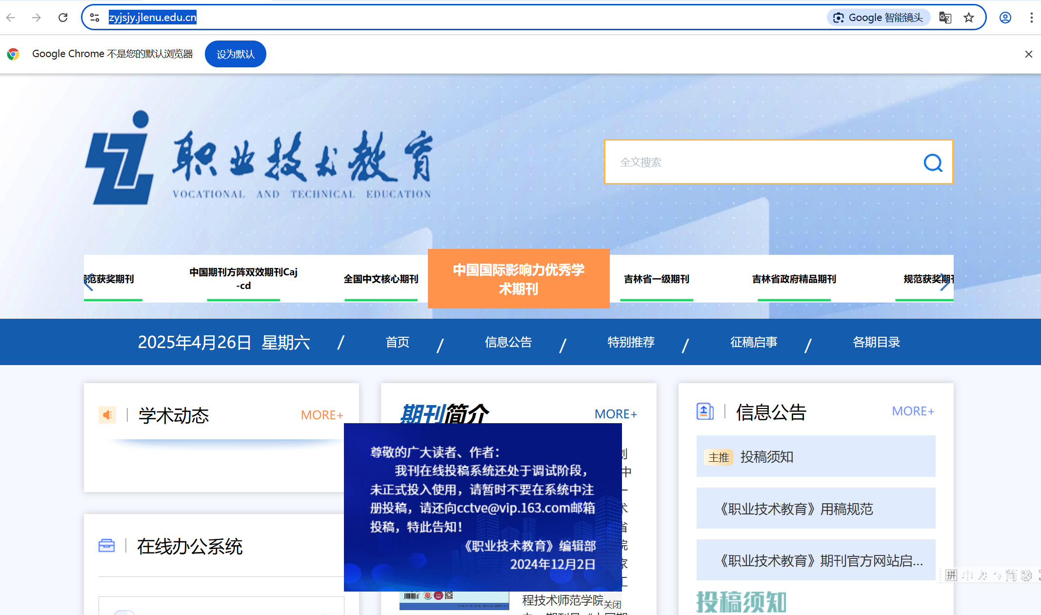Select the 征稿启事 navigation item
This screenshot has height=615, width=1041.
[753, 342]
